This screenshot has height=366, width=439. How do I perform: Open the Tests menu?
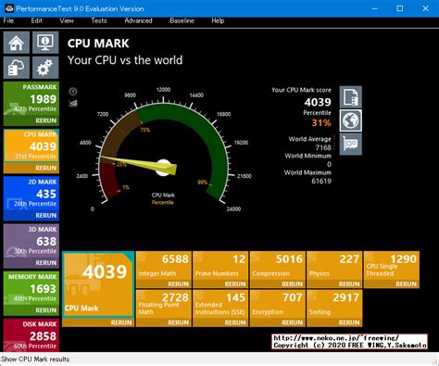99,20
